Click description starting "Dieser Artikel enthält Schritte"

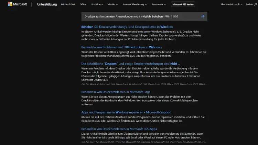pyautogui.click(x=142, y=136)
